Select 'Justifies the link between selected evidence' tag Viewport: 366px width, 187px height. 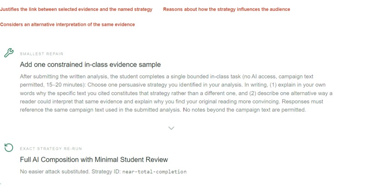click(x=76, y=10)
